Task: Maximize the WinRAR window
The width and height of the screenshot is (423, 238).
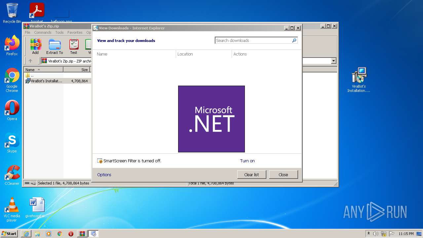Action: (328, 26)
